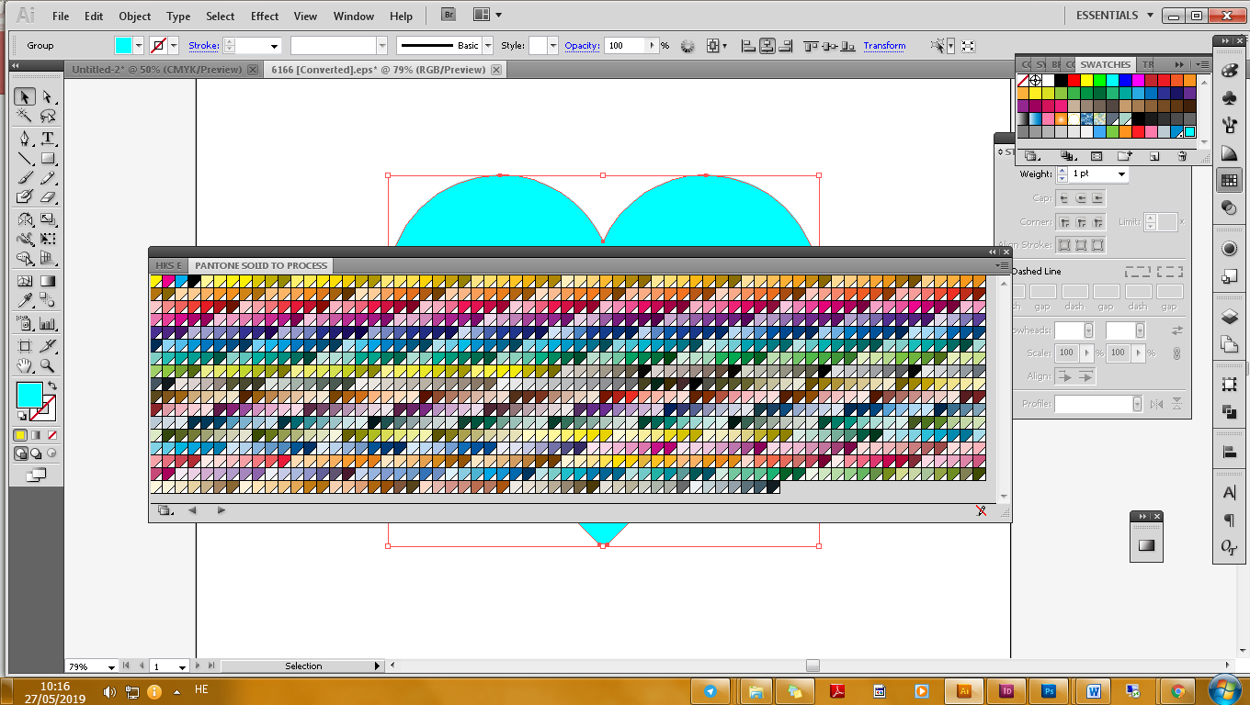The height and width of the screenshot is (705, 1250).
Task: Switch to the Untitled-2 document tab
Action: 156,70
